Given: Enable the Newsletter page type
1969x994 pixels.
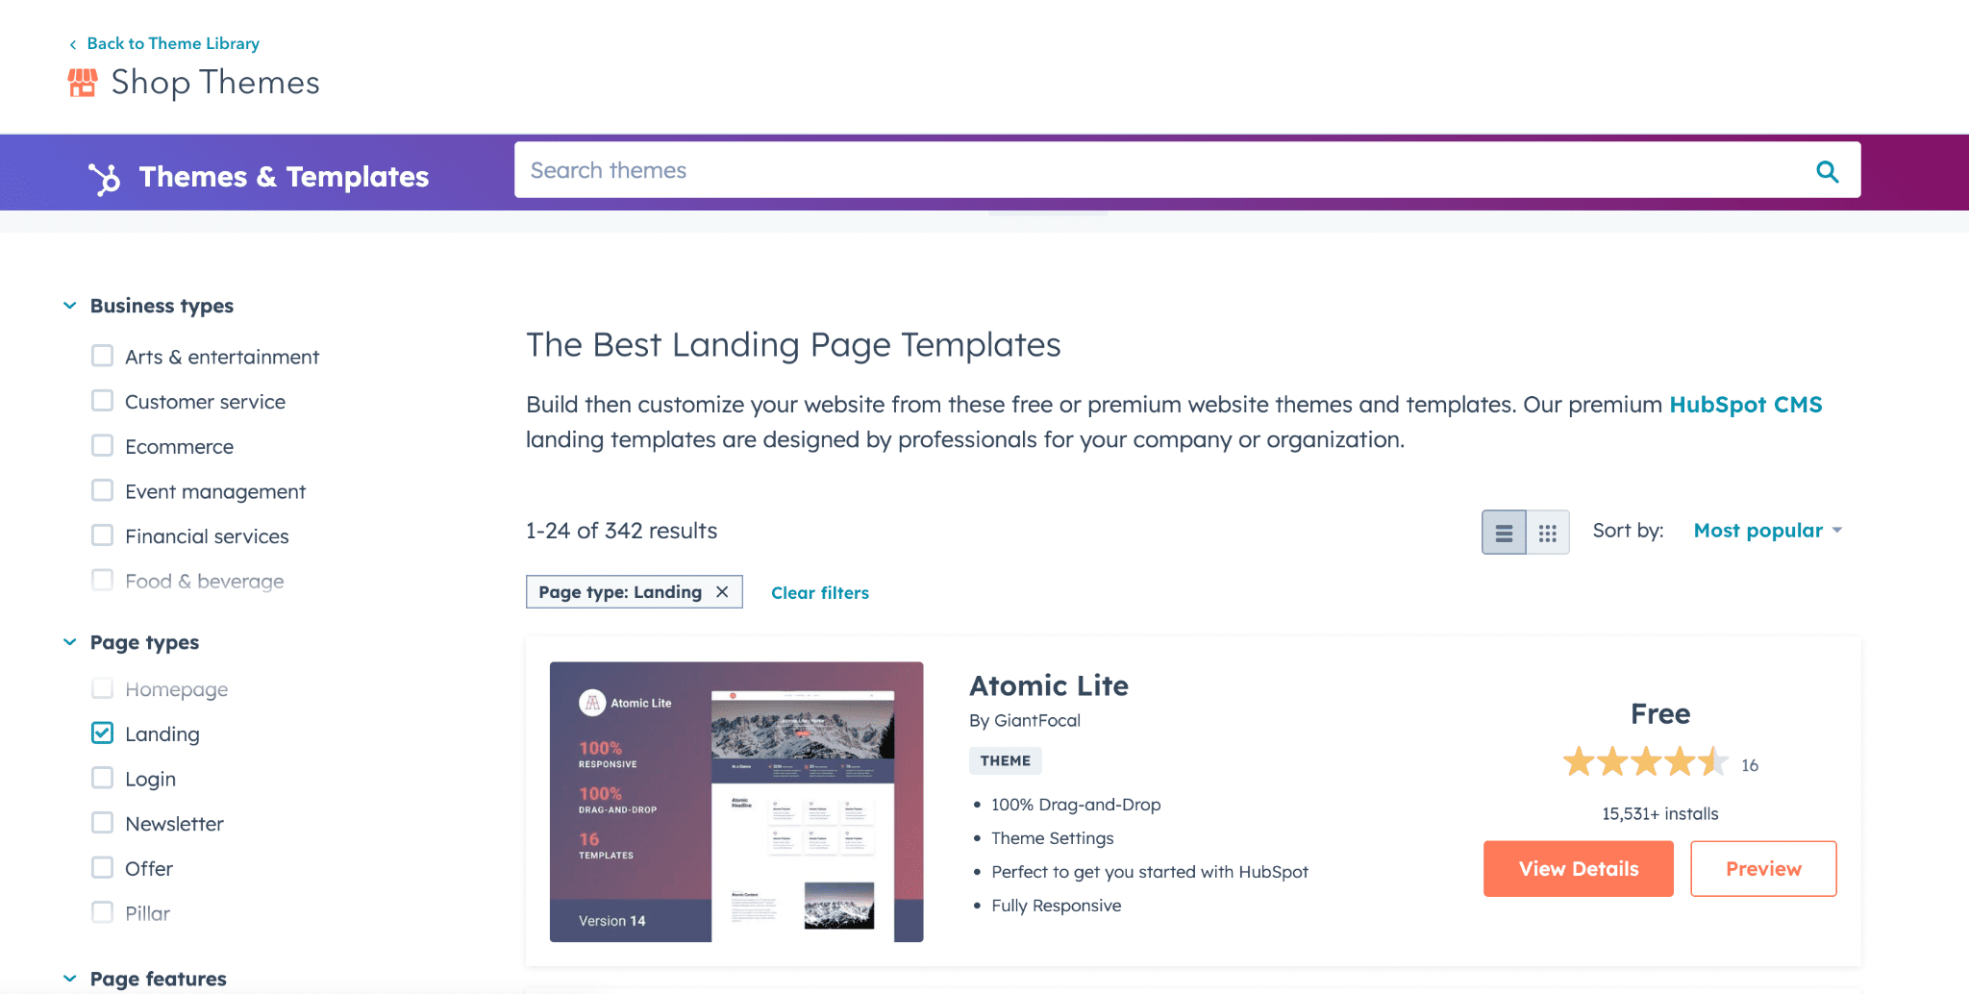Looking at the screenshot, I should (x=102, y=823).
